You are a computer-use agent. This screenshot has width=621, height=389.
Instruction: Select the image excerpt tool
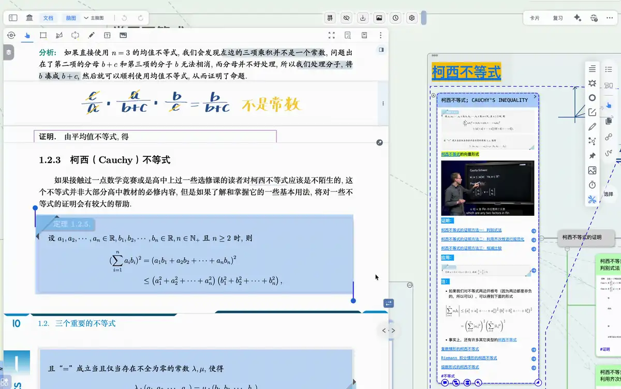123,35
